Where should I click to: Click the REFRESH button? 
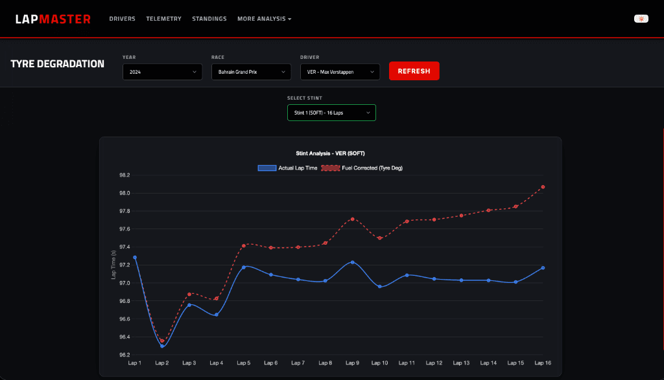click(414, 71)
